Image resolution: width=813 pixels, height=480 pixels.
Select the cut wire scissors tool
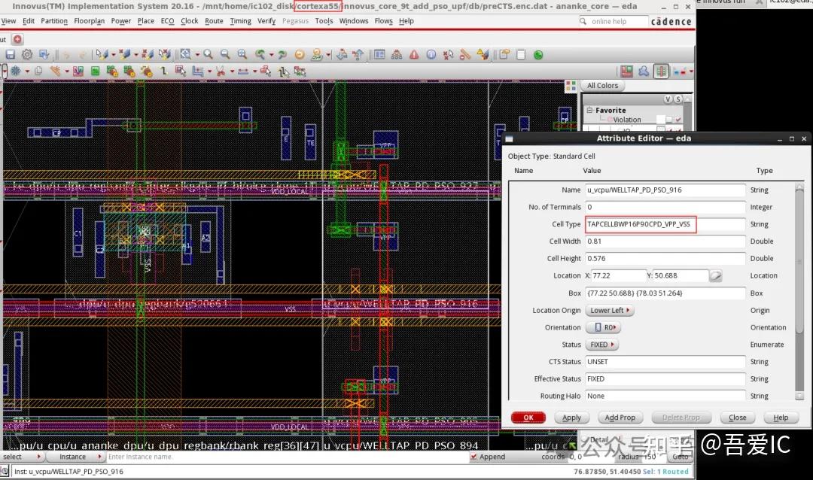coord(220,71)
